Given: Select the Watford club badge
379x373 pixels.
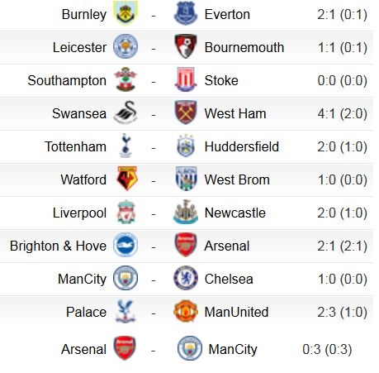Looking at the screenshot, I should (127, 179).
